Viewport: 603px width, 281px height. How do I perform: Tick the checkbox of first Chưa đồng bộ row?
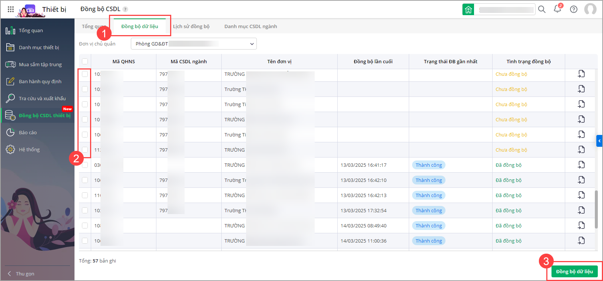coord(85,74)
